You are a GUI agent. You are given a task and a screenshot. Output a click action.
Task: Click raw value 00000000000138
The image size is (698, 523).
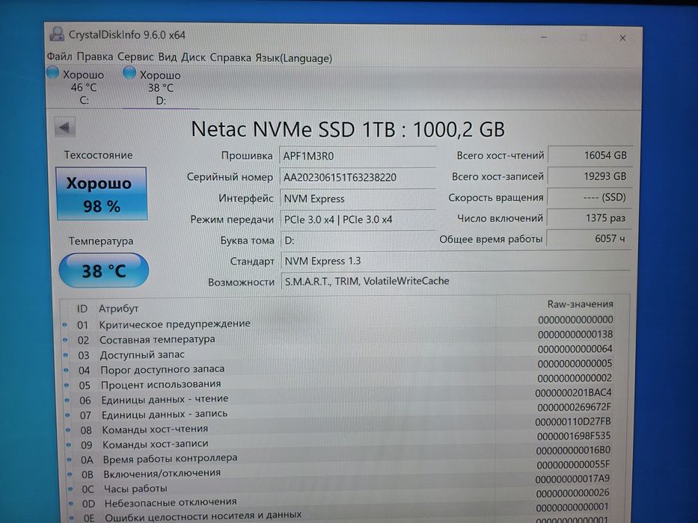pyautogui.click(x=575, y=334)
